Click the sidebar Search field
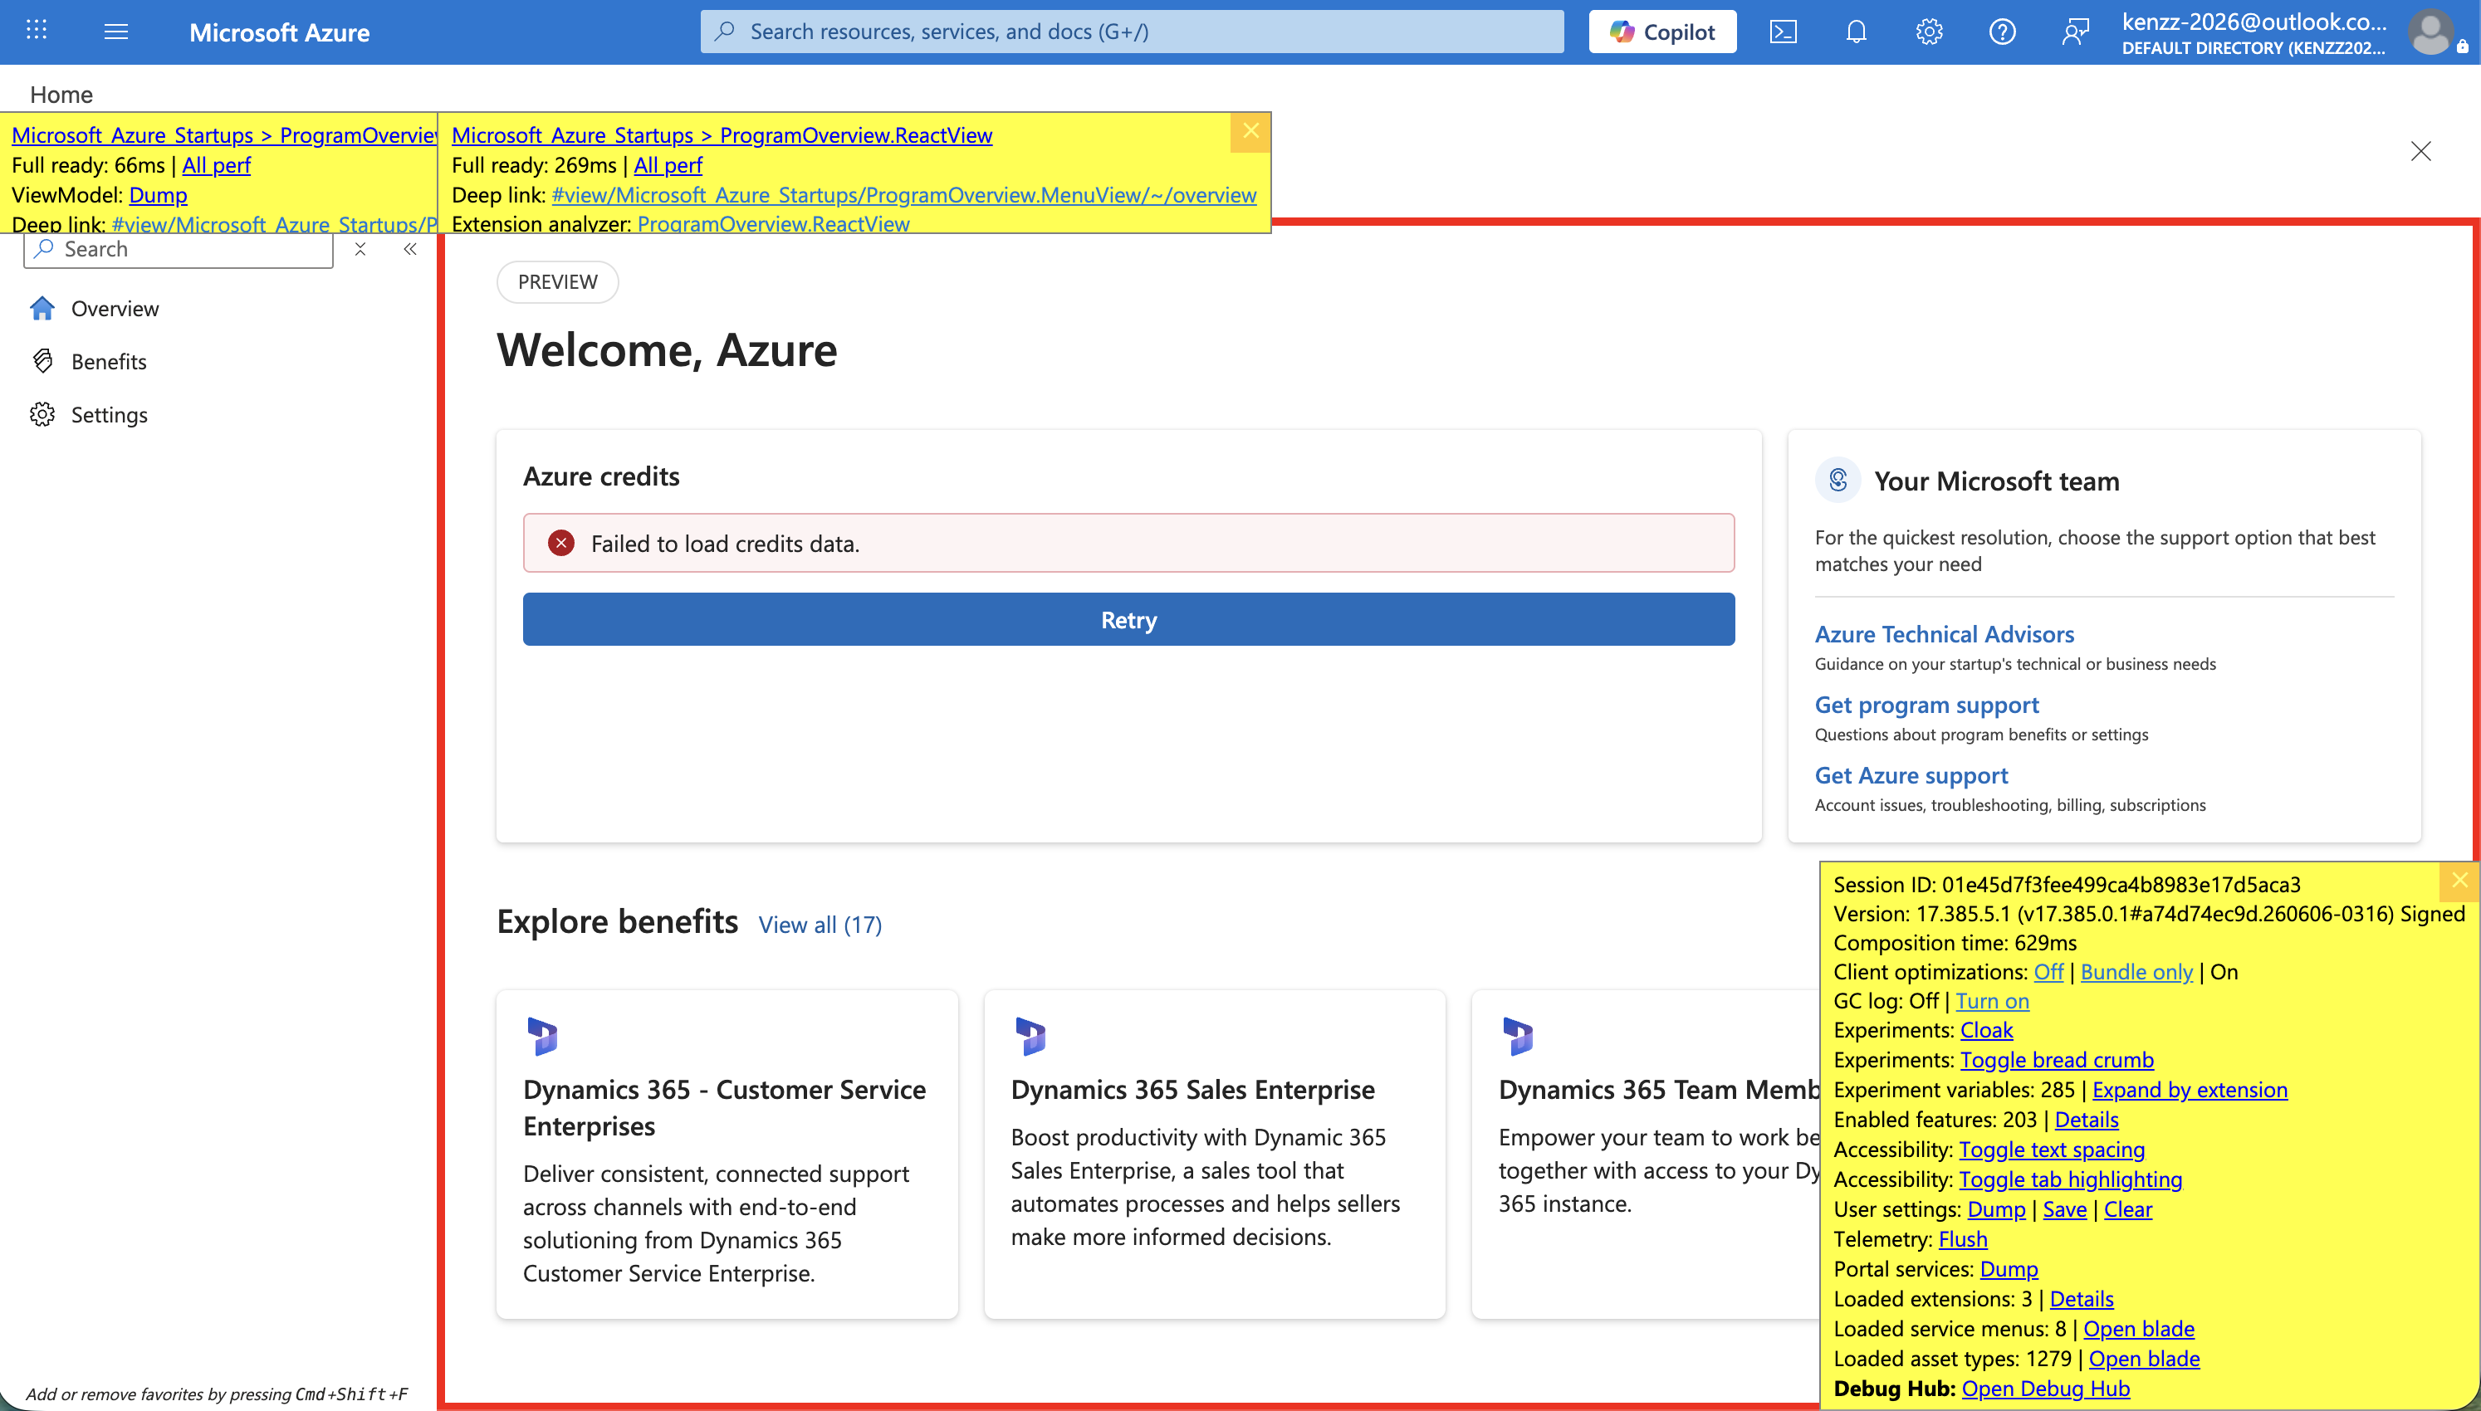This screenshot has height=1411, width=2481. (x=179, y=249)
